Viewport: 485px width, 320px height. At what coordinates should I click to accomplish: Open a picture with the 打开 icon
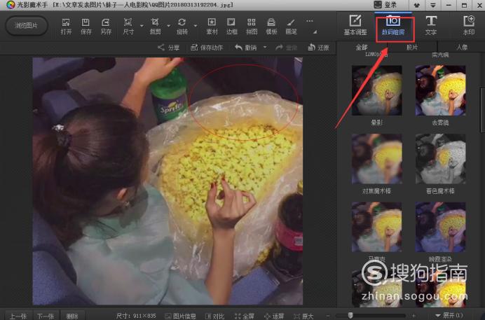point(66,26)
